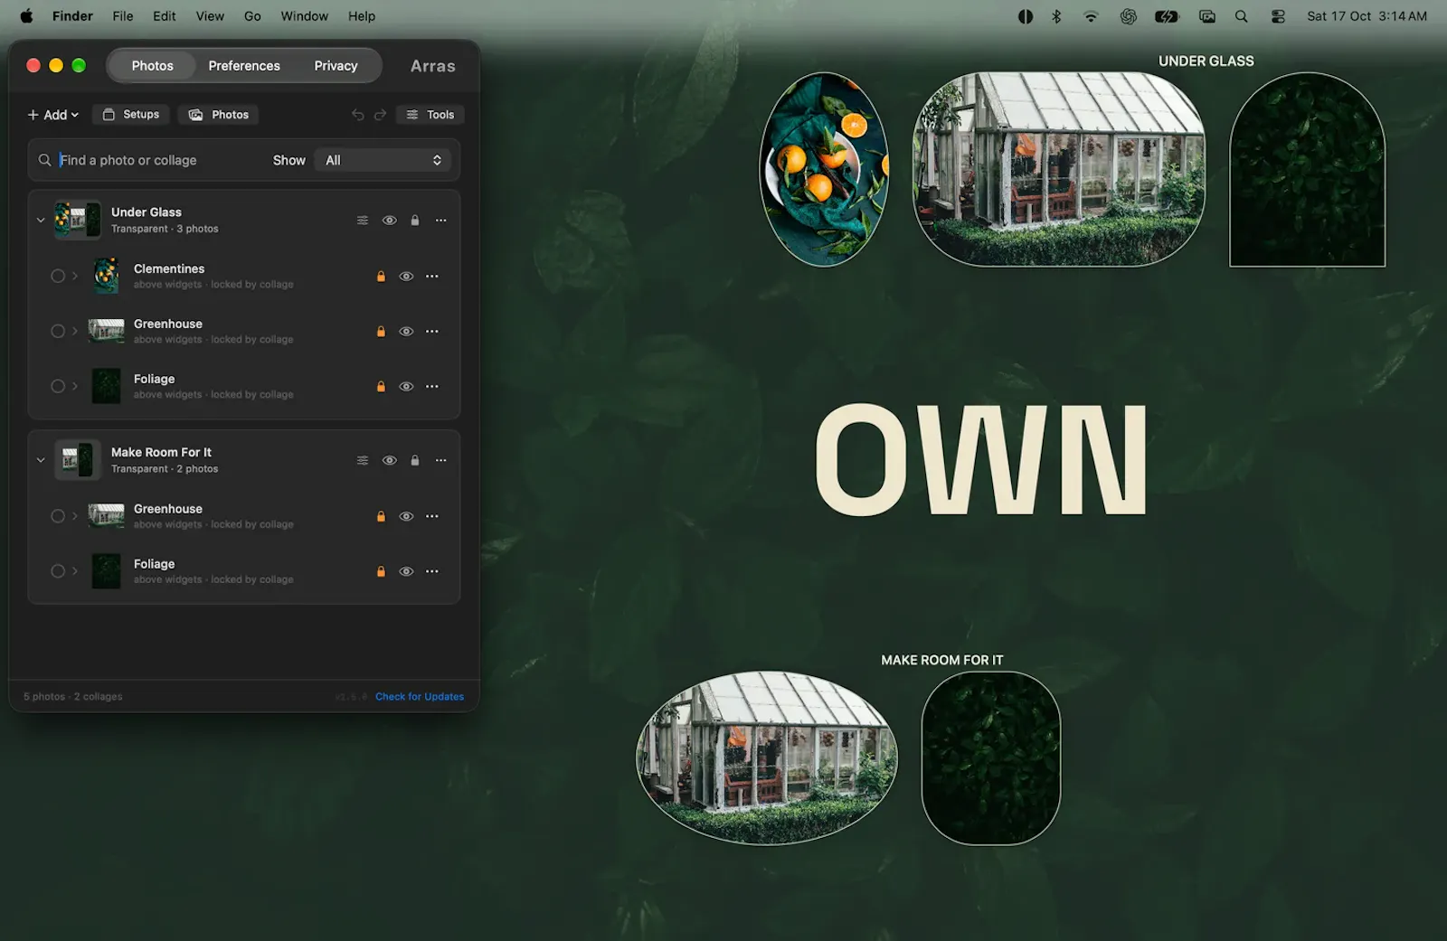
Task: Switch to the Preferences tab
Action: pyautogui.click(x=244, y=66)
